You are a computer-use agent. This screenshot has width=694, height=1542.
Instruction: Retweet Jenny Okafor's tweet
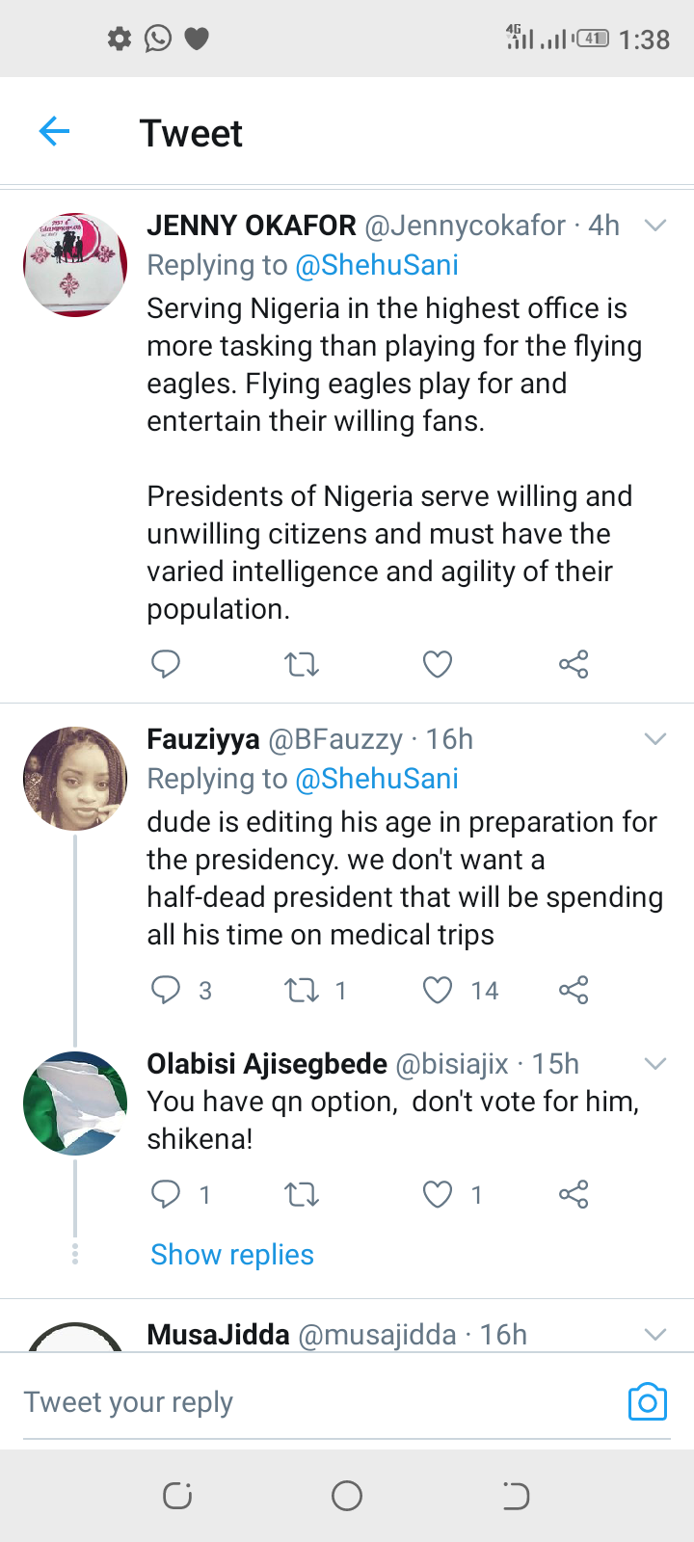coord(302,664)
